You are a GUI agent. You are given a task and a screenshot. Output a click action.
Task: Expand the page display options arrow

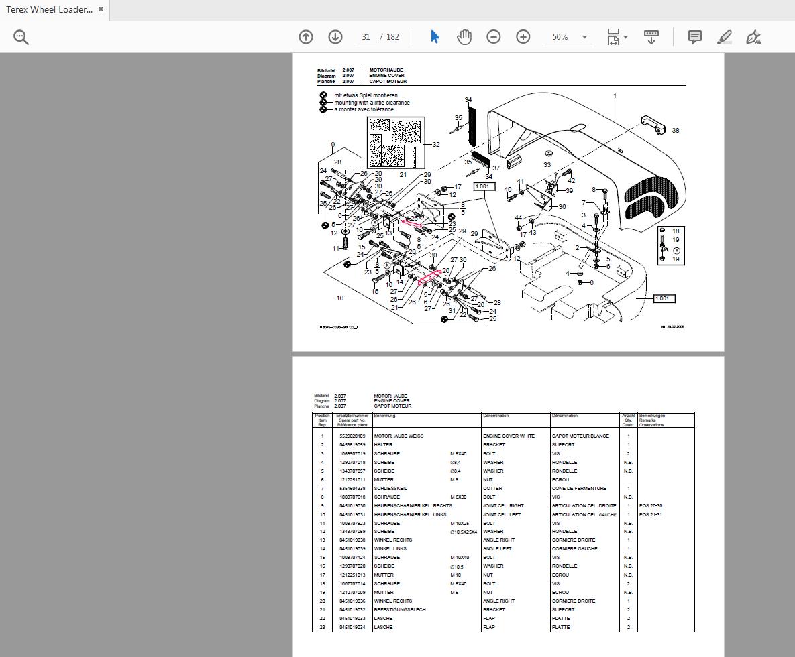625,37
